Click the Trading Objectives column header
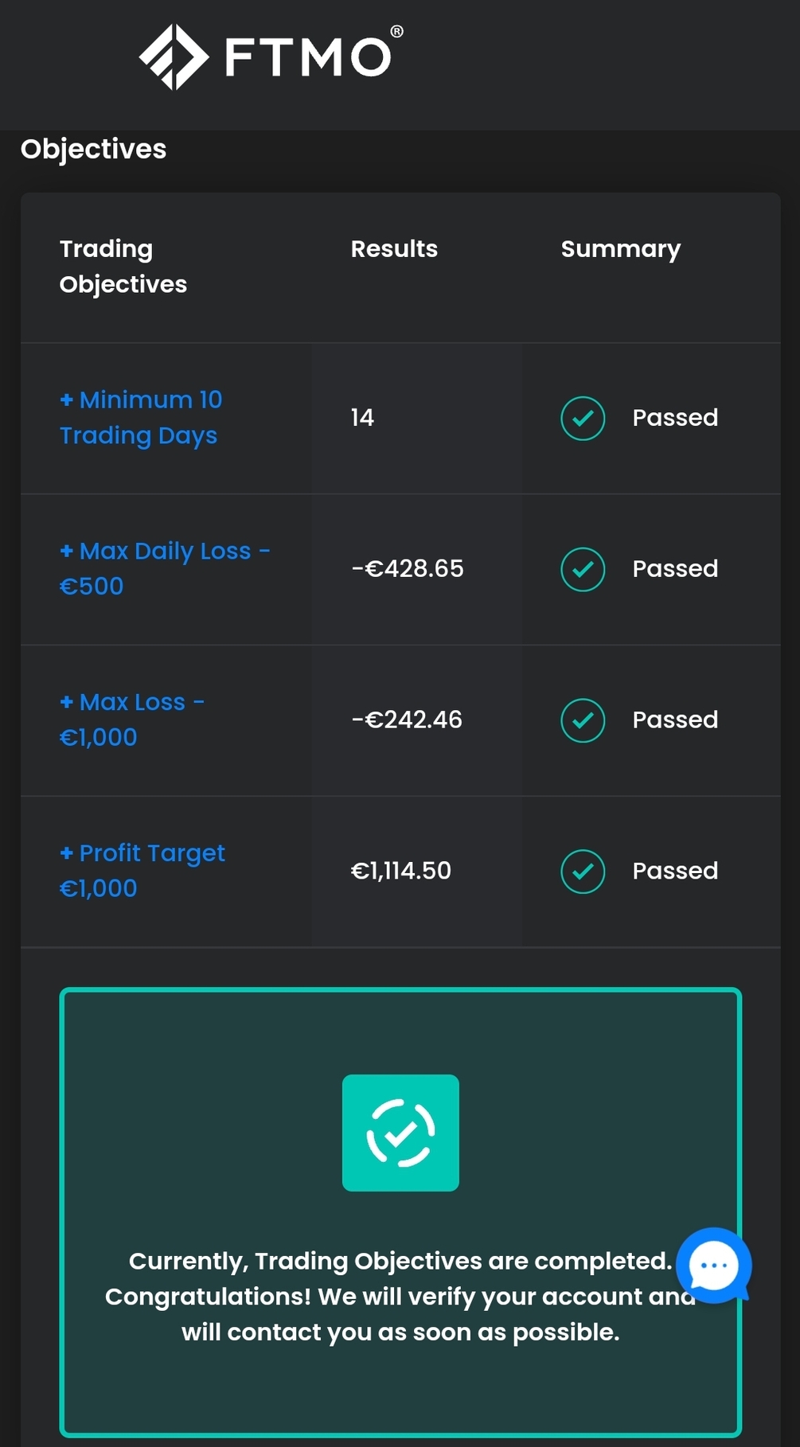 123,266
